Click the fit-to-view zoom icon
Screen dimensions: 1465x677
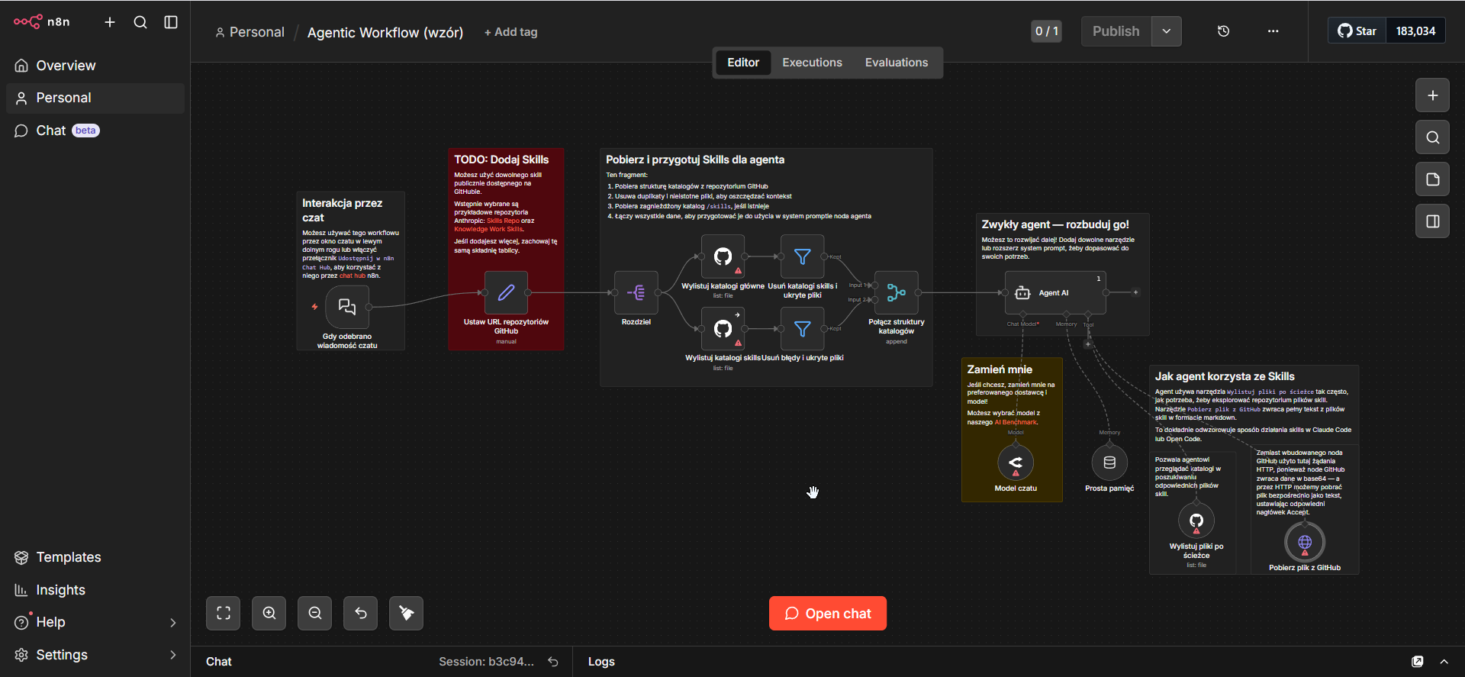(x=224, y=613)
